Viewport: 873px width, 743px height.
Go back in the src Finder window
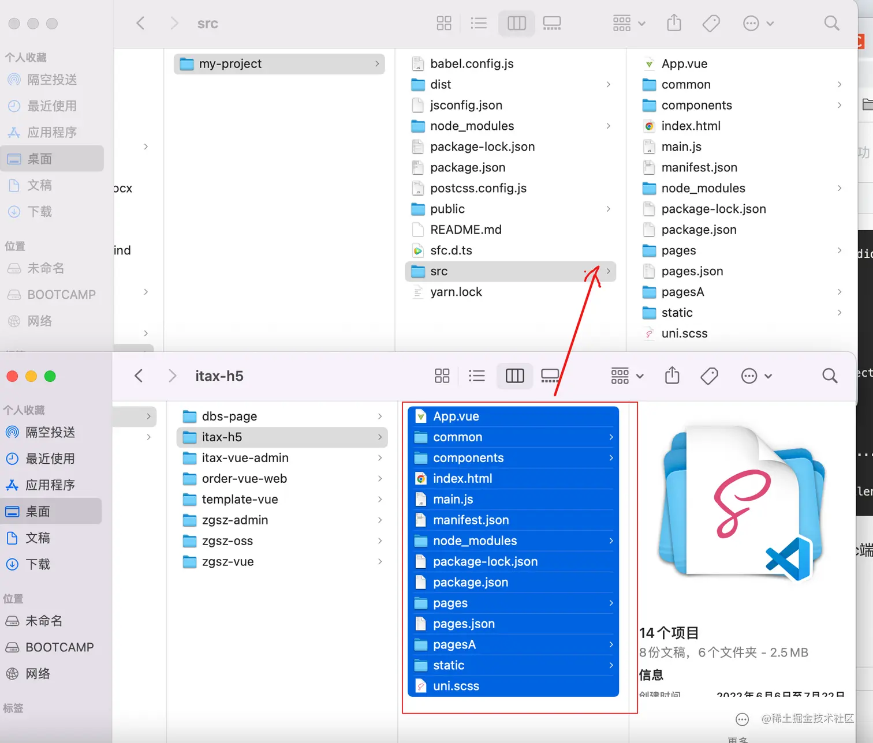click(x=140, y=23)
